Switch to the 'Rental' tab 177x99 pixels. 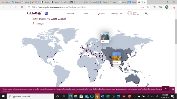click(103, 2)
